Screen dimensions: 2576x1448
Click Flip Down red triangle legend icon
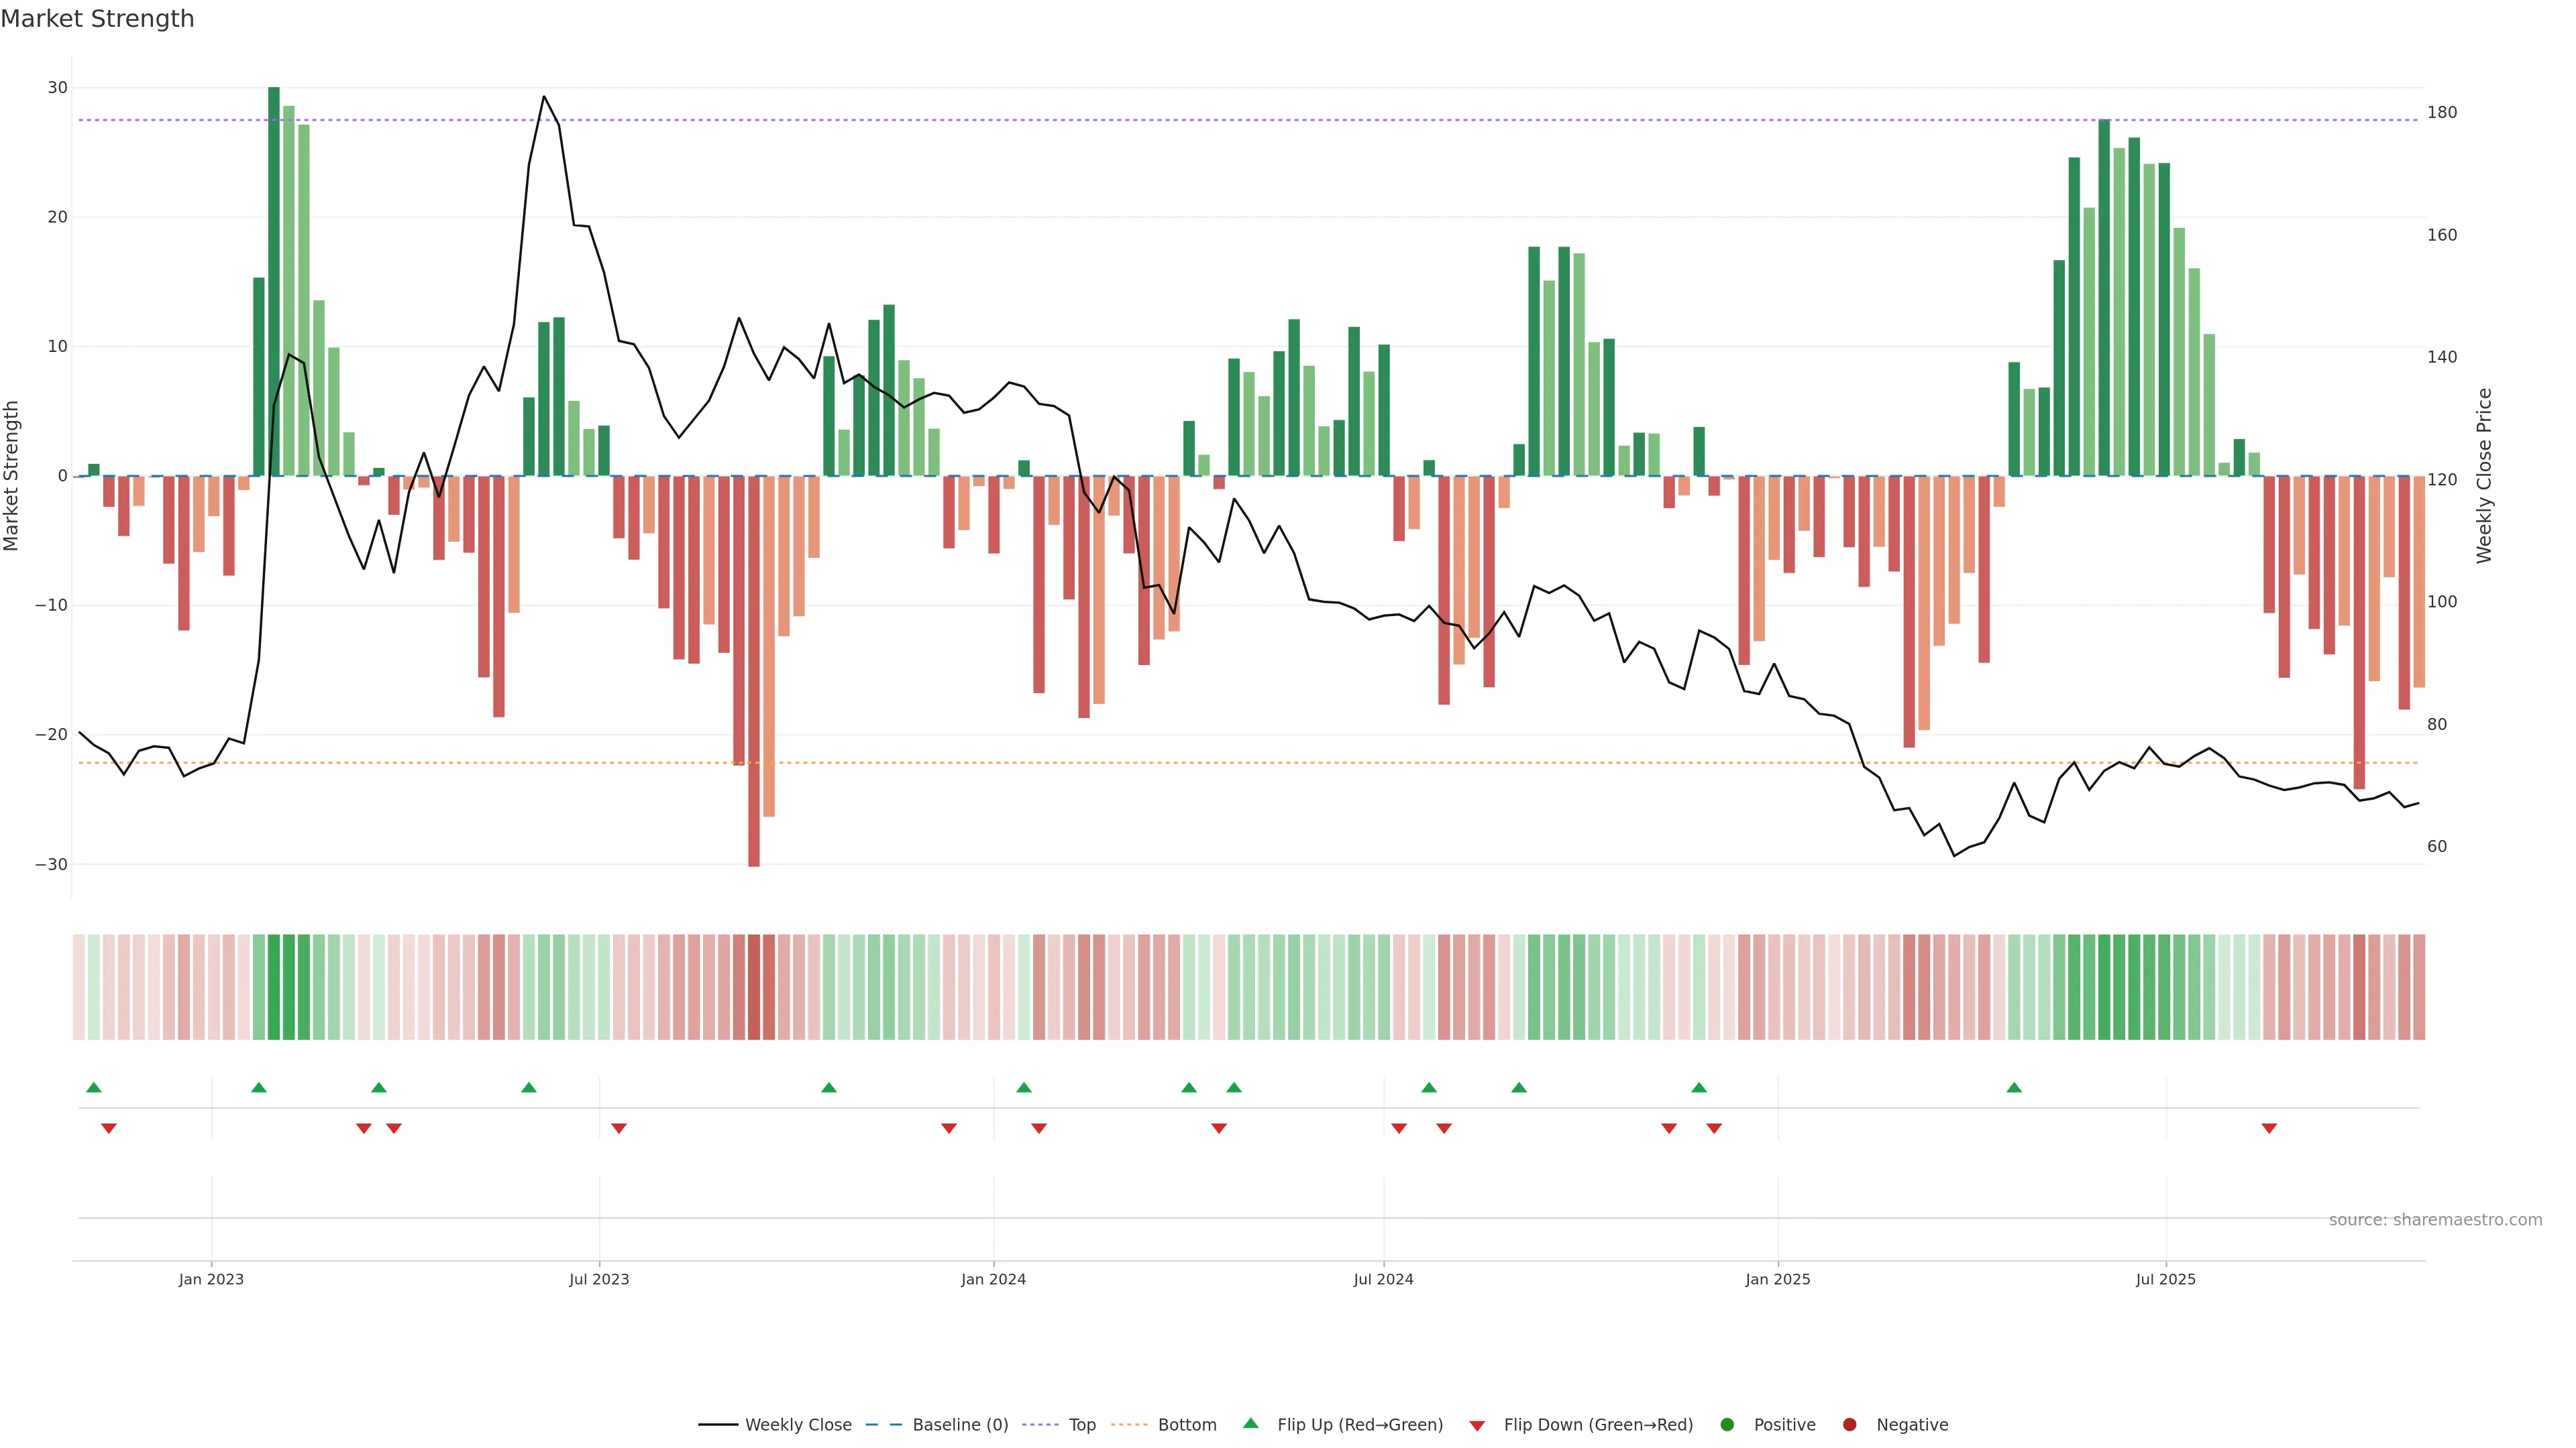[x=1476, y=1425]
